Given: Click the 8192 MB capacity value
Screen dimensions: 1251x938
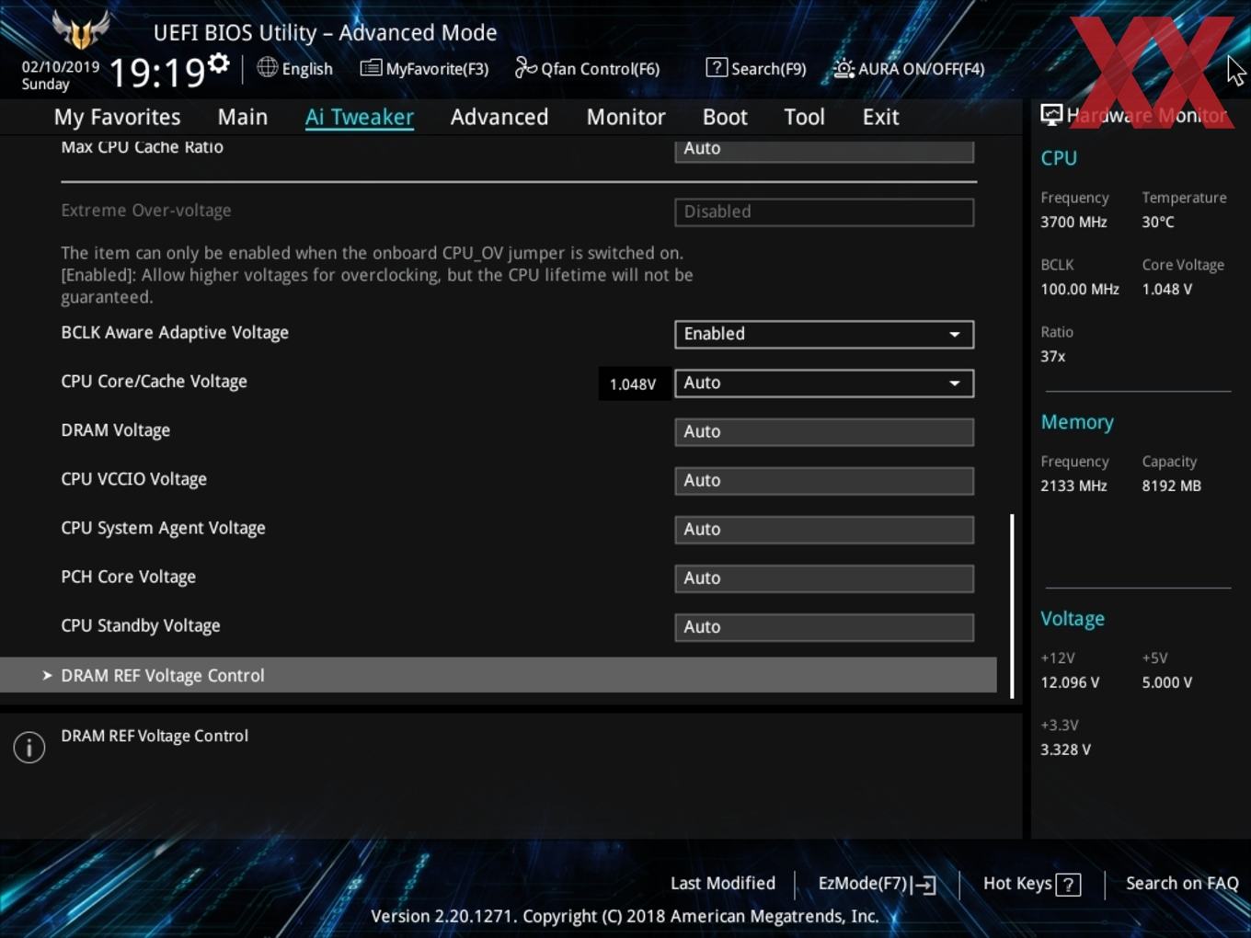Looking at the screenshot, I should point(1171,486).
